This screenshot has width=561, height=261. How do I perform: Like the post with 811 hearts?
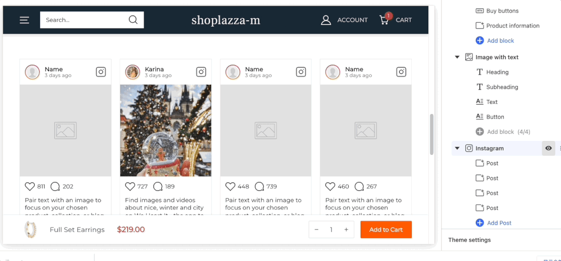[30, 187]
